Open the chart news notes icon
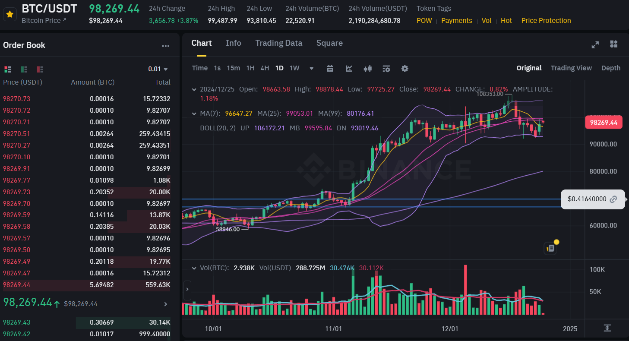Viewport: 629px width, 341px height. pos(551,248)
